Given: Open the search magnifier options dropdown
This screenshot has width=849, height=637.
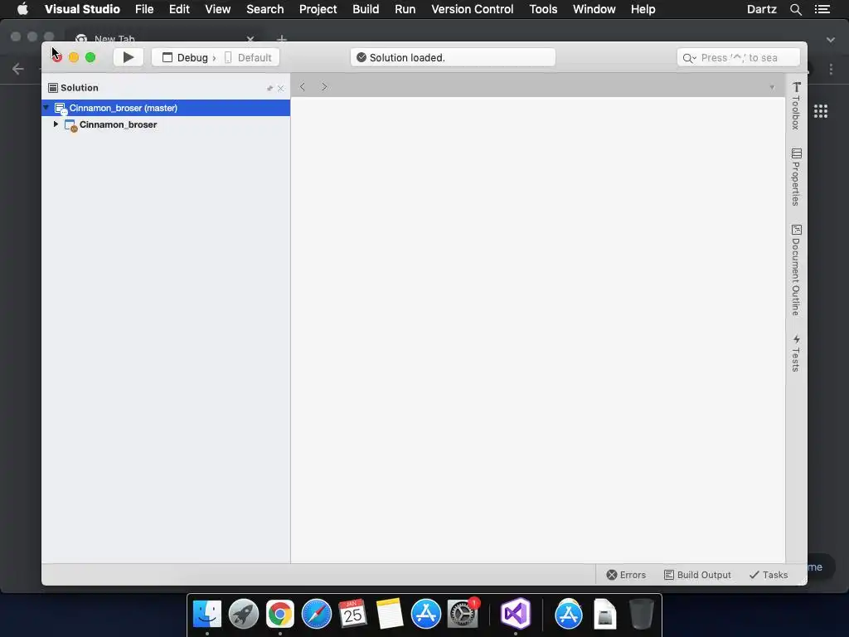Looking at the screenshot, I should click(689, 58).
